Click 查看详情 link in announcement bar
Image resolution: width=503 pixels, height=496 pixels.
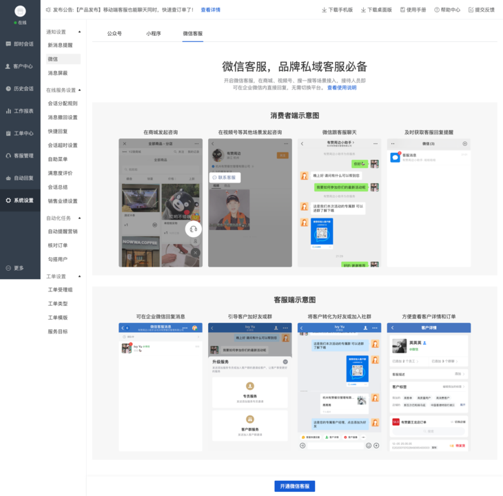[210, 10]
